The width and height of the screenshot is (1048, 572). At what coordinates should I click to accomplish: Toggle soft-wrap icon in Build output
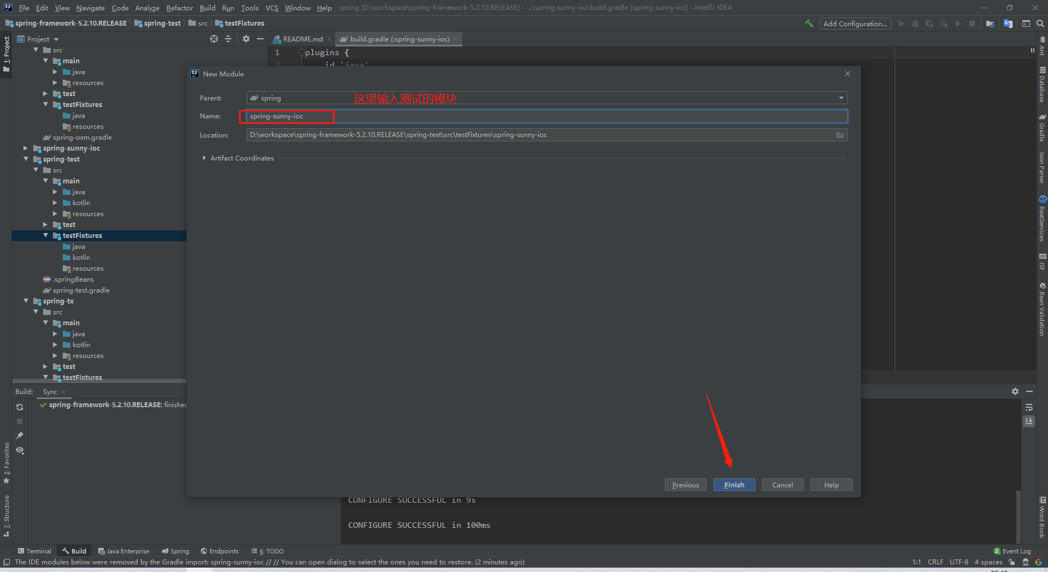1029,407
